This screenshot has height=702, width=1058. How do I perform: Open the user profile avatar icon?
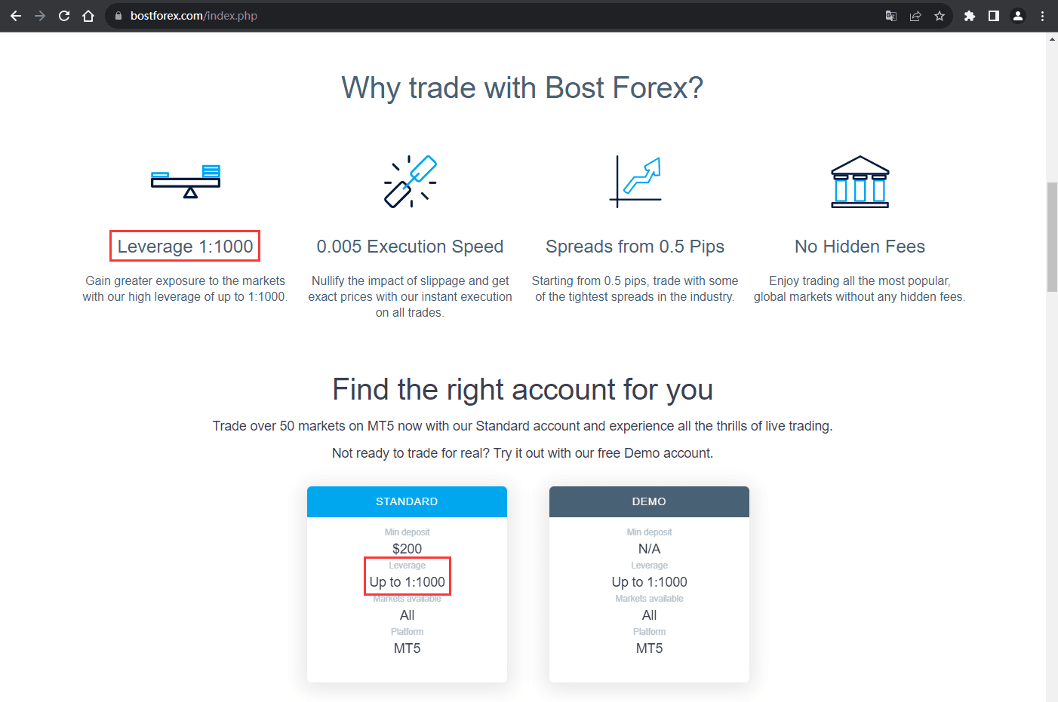click(x=1018, y=16)
